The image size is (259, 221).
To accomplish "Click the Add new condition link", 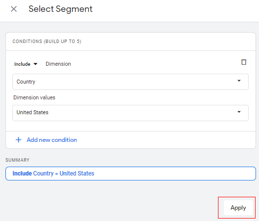I will (52, 140).
